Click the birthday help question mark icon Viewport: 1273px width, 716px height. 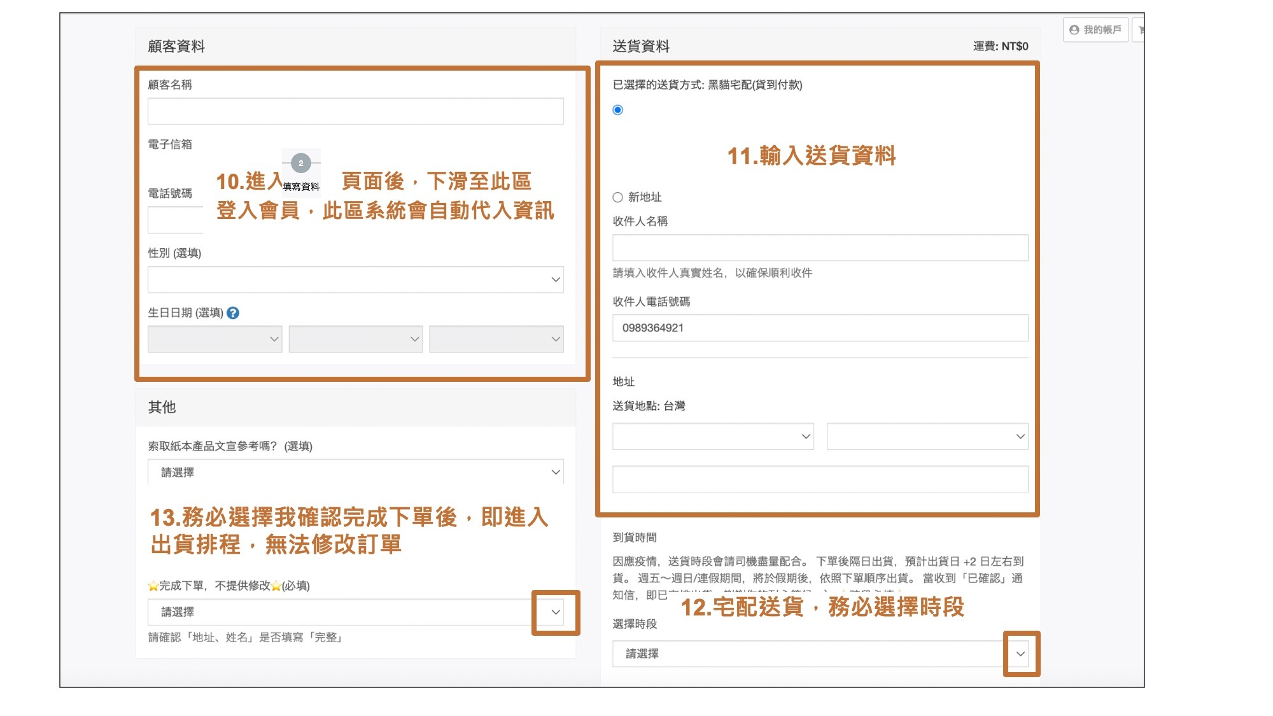coord(233,313)
